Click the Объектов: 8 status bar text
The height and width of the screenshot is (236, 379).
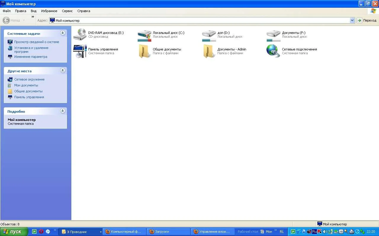(10, 224)
